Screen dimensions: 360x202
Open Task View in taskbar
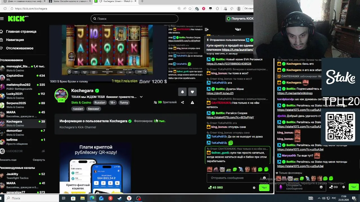coord(64,198)
